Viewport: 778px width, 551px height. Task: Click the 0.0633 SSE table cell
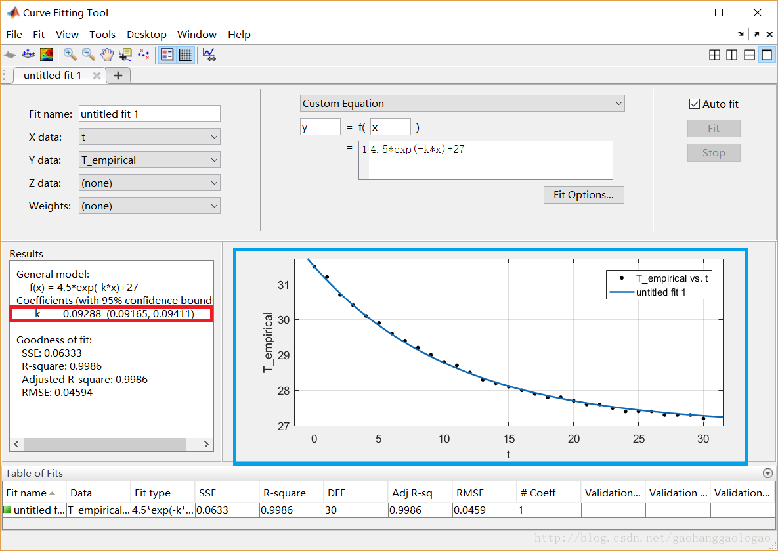tap(227, 510)
